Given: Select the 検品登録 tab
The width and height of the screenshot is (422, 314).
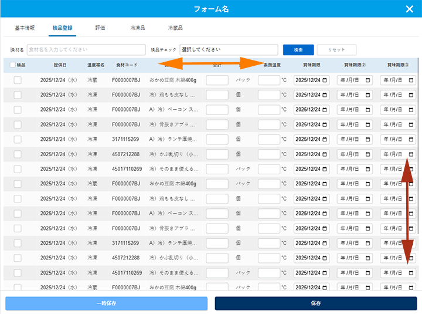Looking at the screenshot, I should tap(63, 28).
